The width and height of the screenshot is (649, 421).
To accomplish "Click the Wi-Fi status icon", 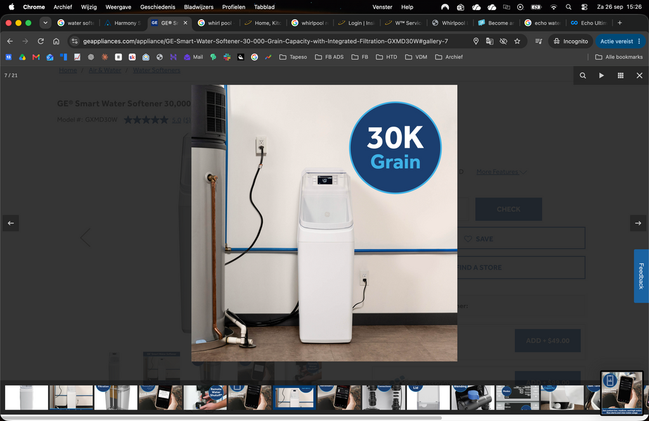I will pyautogui.click(x=553, y=6).
